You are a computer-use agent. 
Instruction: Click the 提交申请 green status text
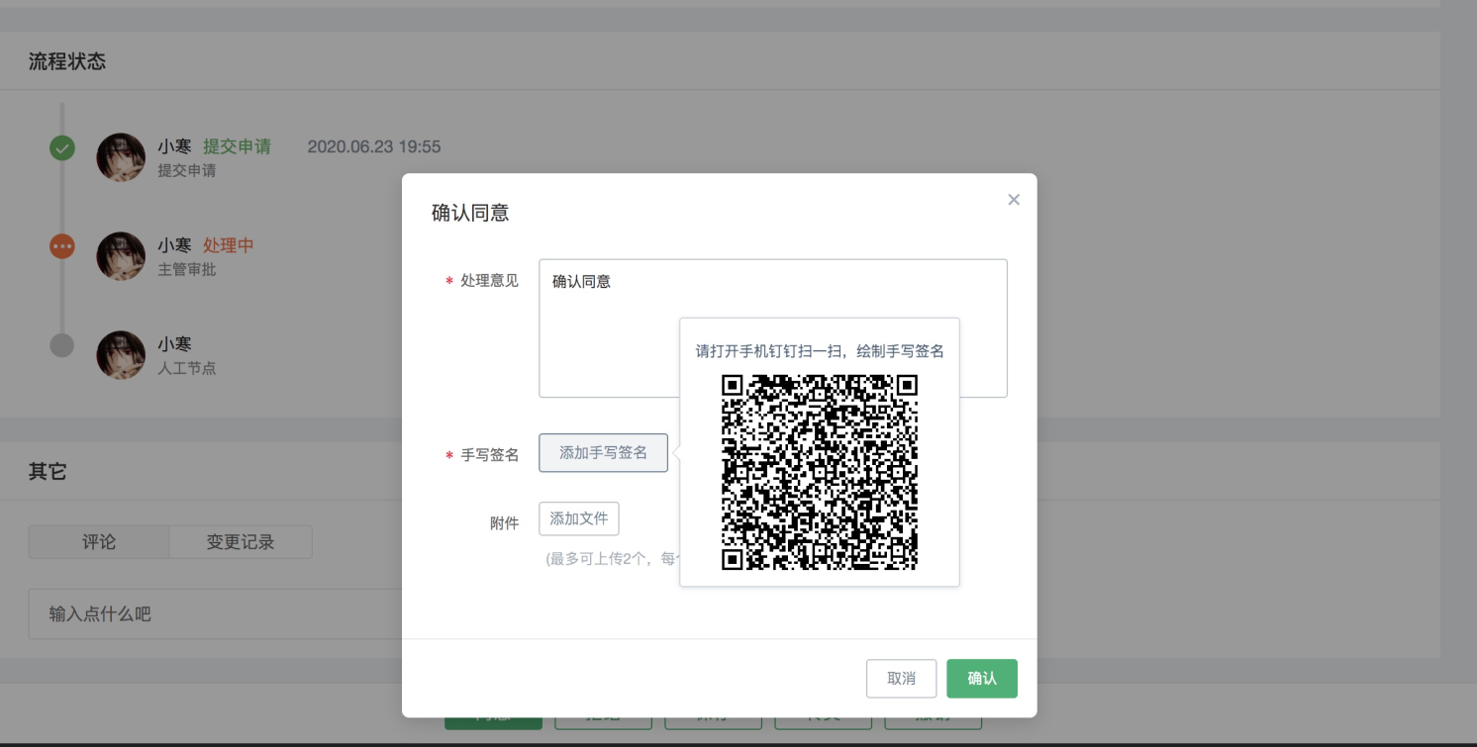pyautogui.click(x=237, y=146)
